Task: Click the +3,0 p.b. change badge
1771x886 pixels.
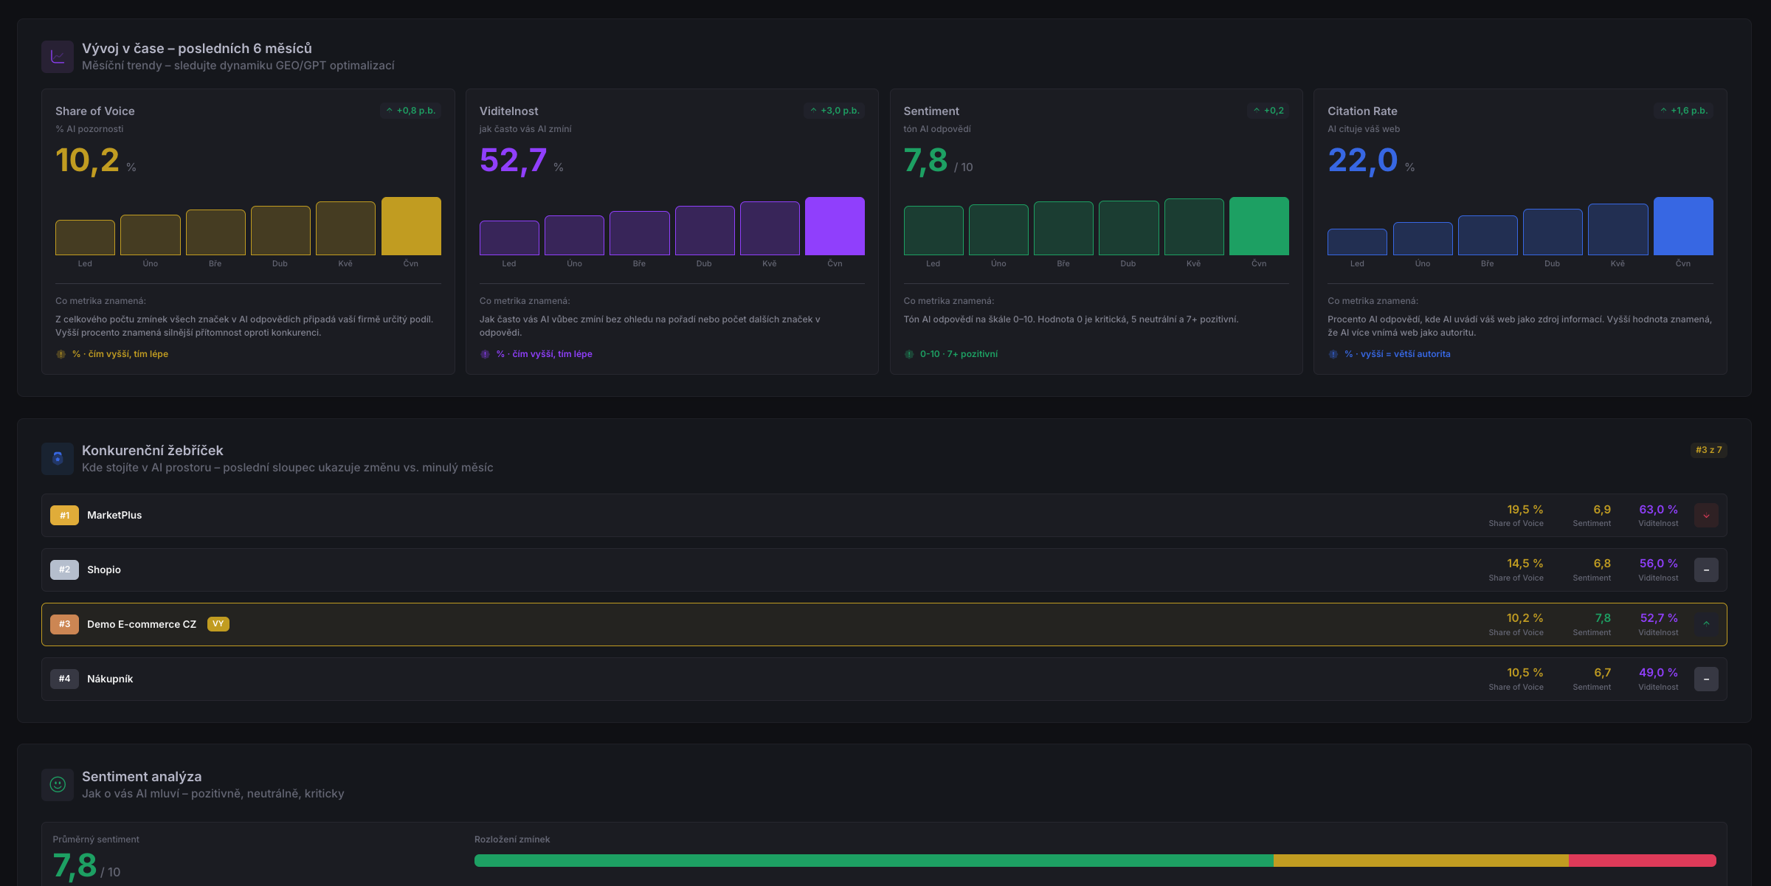Action: click(835, 111)
